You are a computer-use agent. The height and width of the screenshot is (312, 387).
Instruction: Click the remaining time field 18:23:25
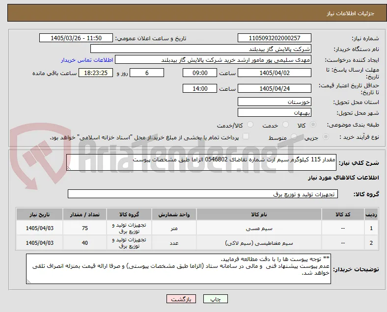(x=96, y=73)
